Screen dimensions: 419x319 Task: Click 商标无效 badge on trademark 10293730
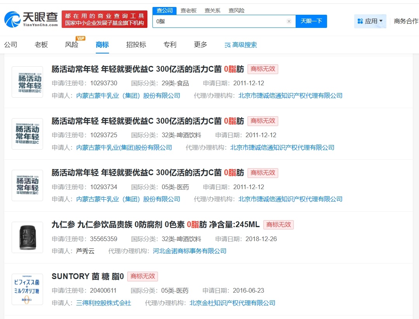click(x=263, y=69)
